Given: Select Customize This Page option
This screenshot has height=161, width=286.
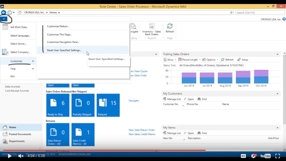Looking at the screenshot, I should coord(59,35).
